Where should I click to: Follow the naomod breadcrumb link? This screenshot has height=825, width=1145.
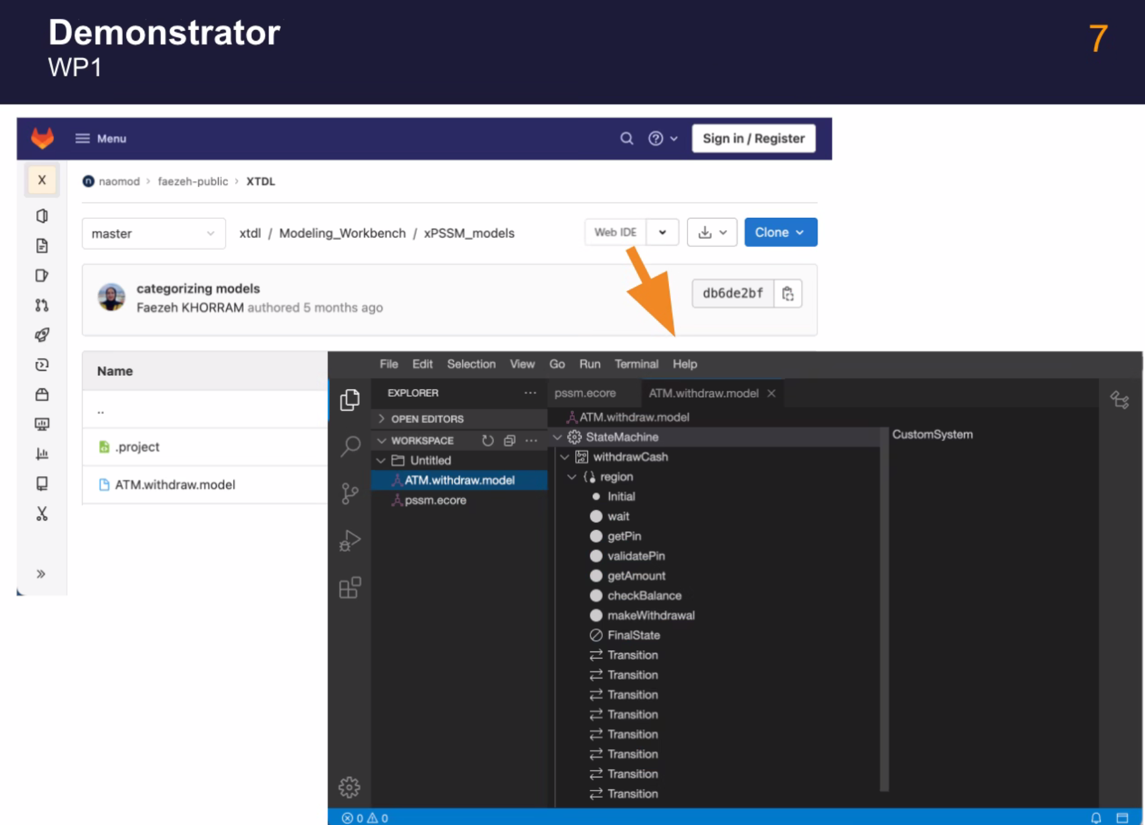click(119, 181)
